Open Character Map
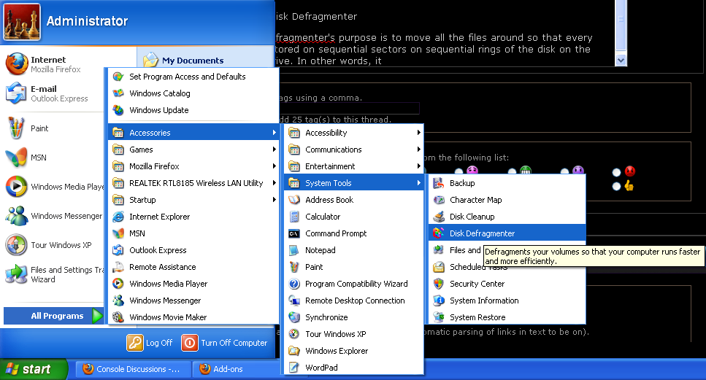The image size is (706, 380). click(x=475, y=200)
